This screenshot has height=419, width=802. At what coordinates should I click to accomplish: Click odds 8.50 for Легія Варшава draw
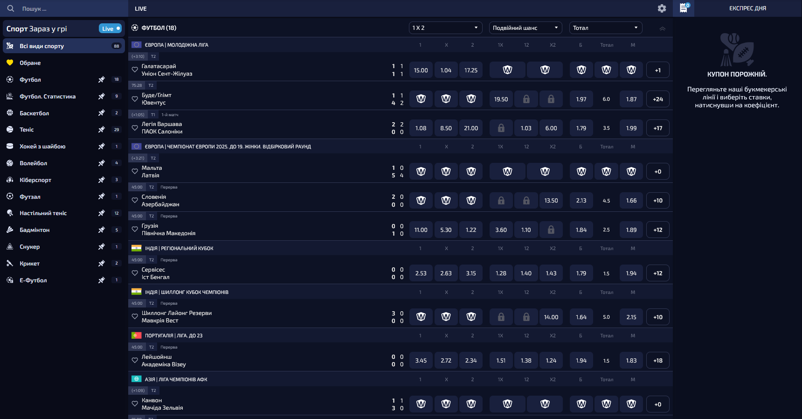tap(446, 128)
